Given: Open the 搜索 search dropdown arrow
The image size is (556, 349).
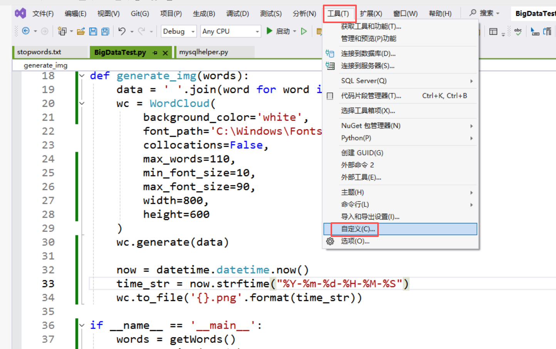Looking at the screenshot, I should coord(498,13).
